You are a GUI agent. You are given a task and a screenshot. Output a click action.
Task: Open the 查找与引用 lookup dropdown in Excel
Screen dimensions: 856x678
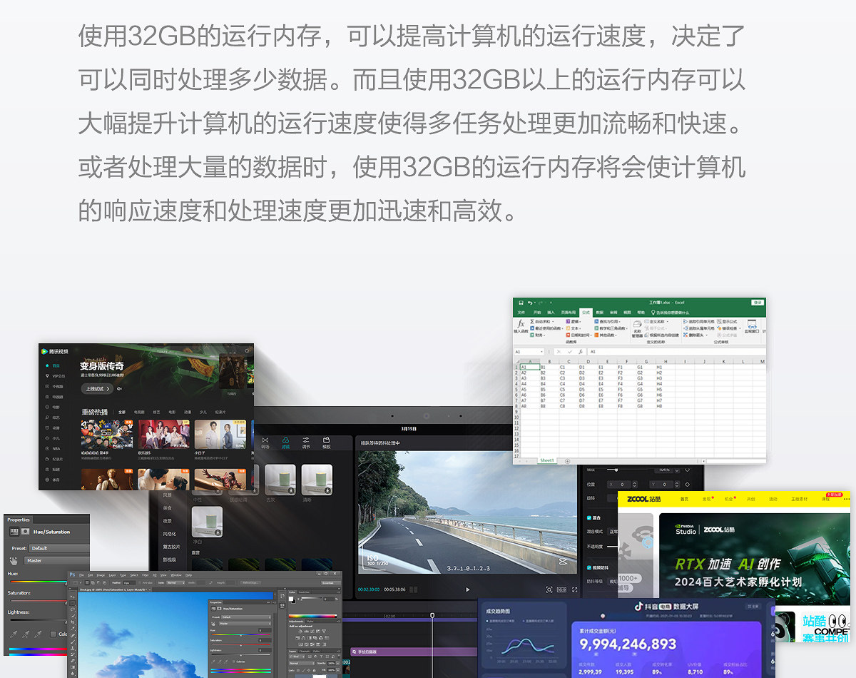pos(608,321)
